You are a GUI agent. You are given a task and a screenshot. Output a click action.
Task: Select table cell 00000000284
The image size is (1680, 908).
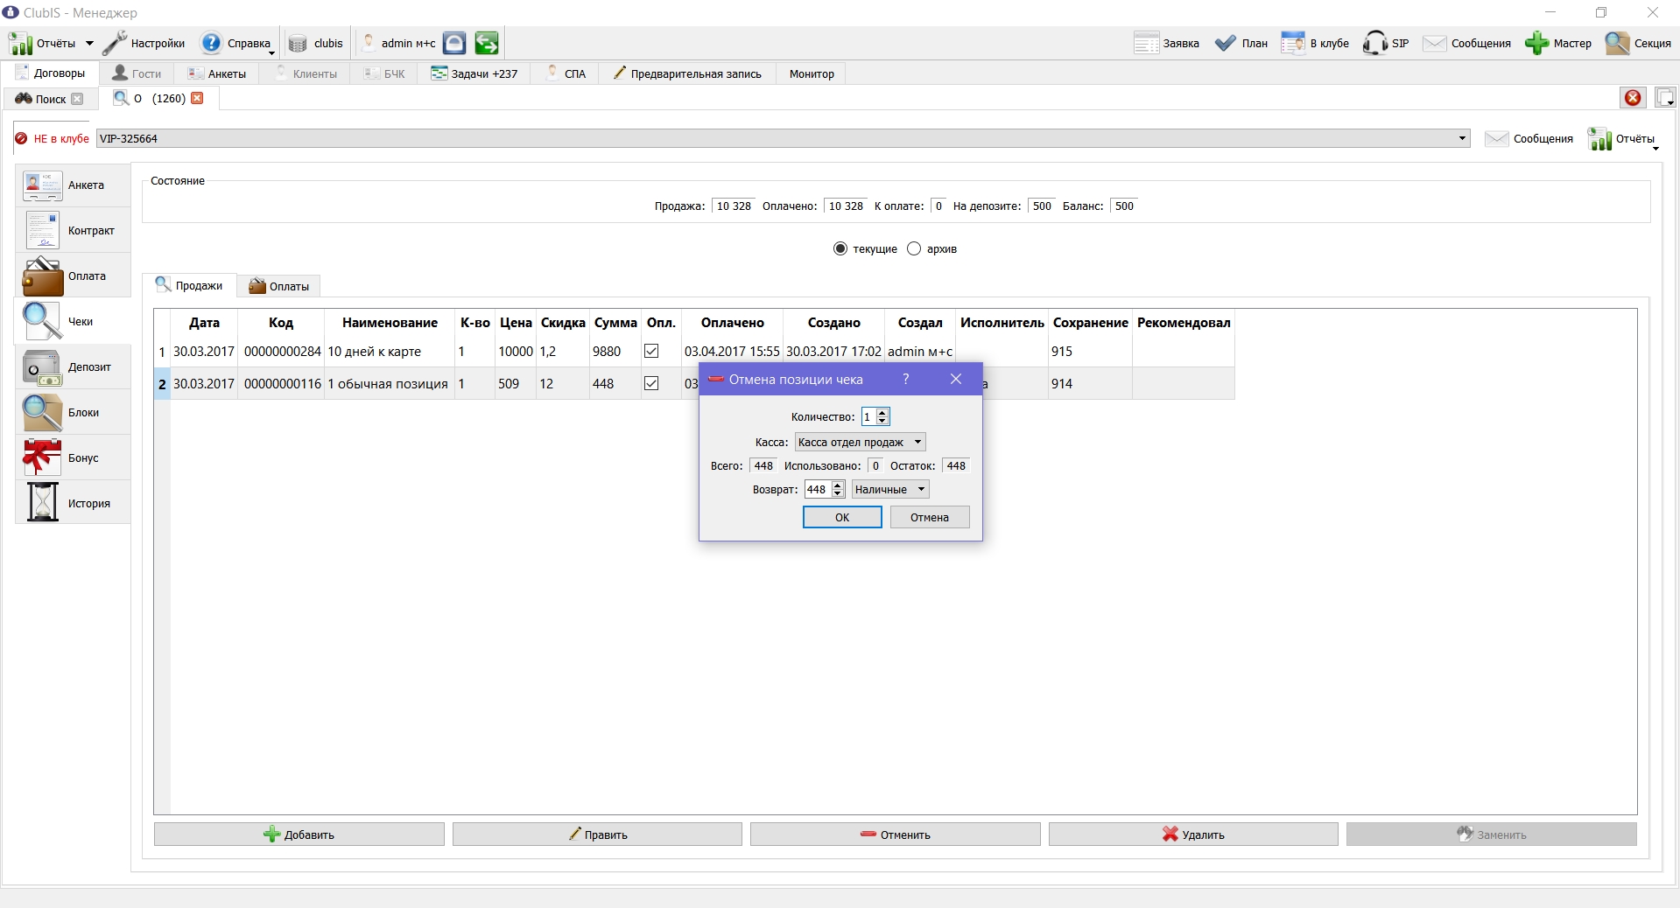pos(282,351)
